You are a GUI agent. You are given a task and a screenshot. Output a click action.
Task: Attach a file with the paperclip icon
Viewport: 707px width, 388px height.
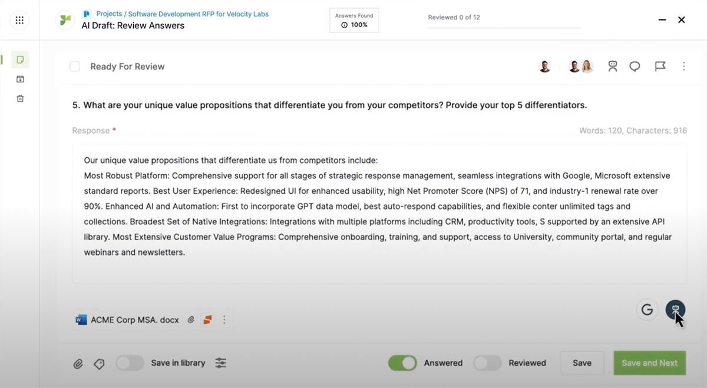pos(78,363)
